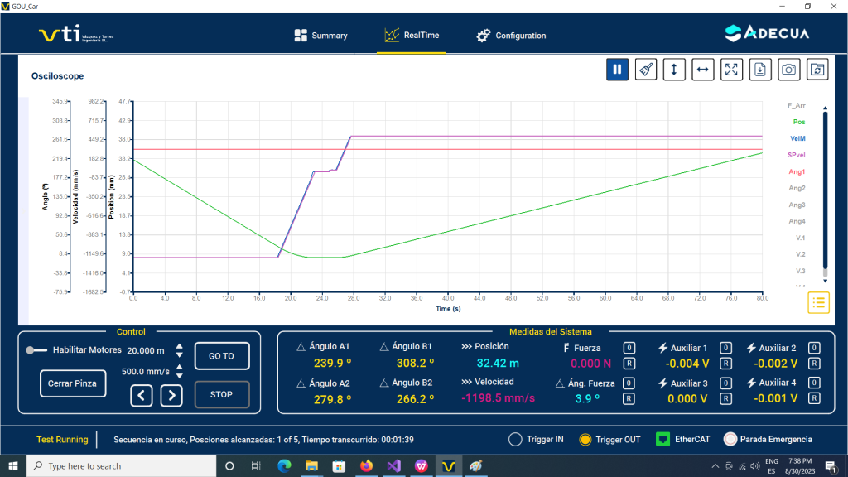Clear the plot with the brush icon
Viewport: 848px width, 477px height.
pos(646,70)
